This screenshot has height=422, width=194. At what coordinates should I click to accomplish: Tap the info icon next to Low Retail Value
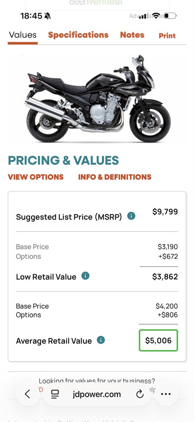tap(85, 276)
